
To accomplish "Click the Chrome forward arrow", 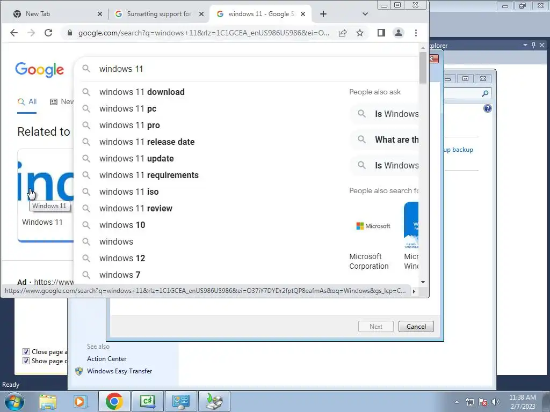I will tap(31, 33).
